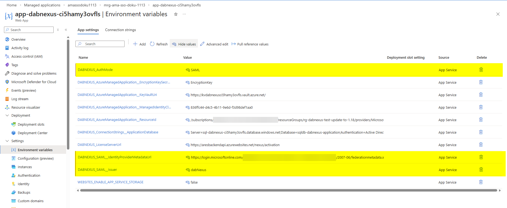This screenshot has height=208, width=507.
Task: Delete the KeyVaultUri setting
Action: 481,95
